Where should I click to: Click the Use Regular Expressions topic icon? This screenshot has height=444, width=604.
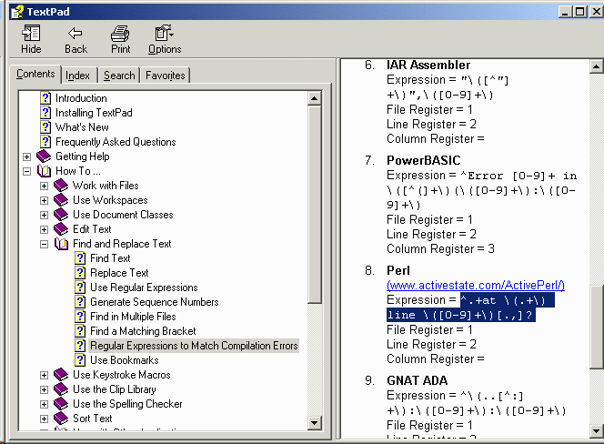[x=80, y=288]
